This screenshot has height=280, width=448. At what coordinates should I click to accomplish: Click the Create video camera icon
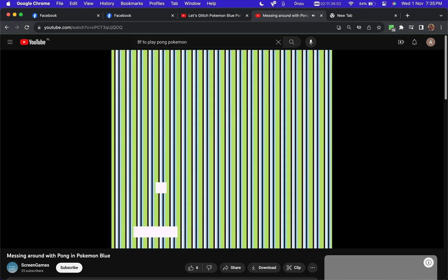(401, 42)
